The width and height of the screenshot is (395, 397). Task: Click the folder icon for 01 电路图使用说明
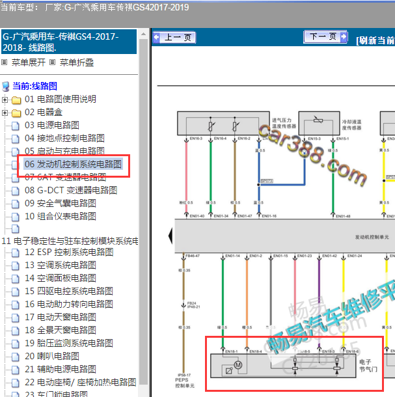[16, 100]
